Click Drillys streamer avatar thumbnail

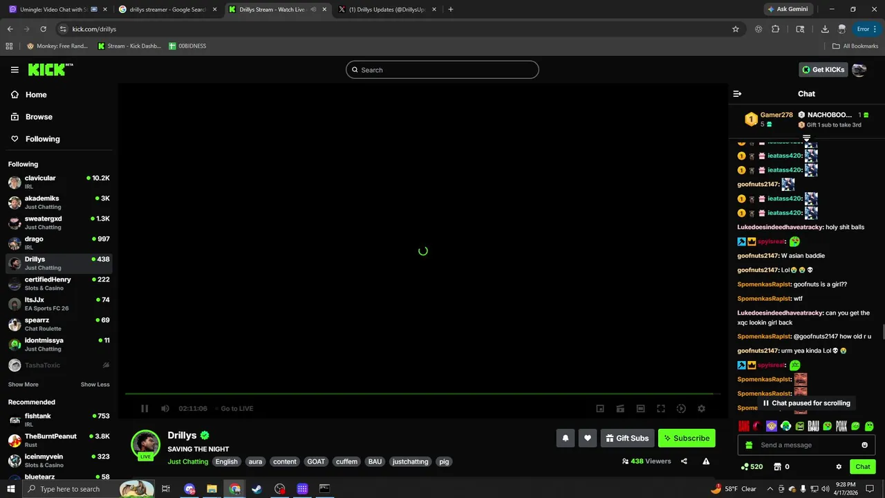[x=146, y=444]
